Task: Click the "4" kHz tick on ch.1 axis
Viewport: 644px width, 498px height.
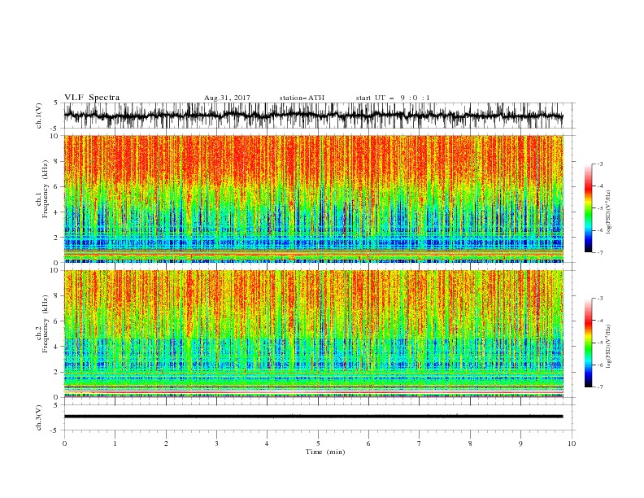Action: point(56,212)
